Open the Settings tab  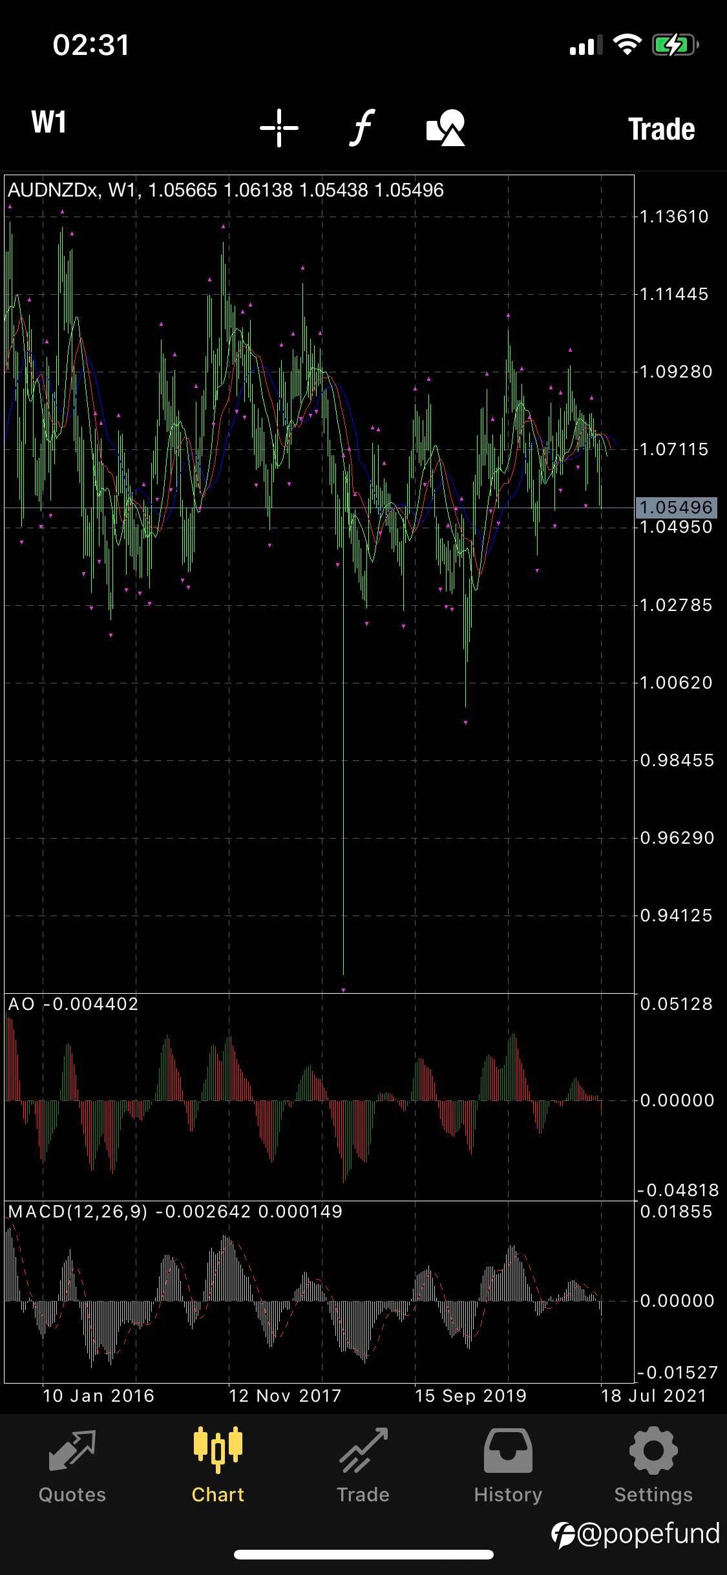pyautogui.click(x=653, y=1466)
